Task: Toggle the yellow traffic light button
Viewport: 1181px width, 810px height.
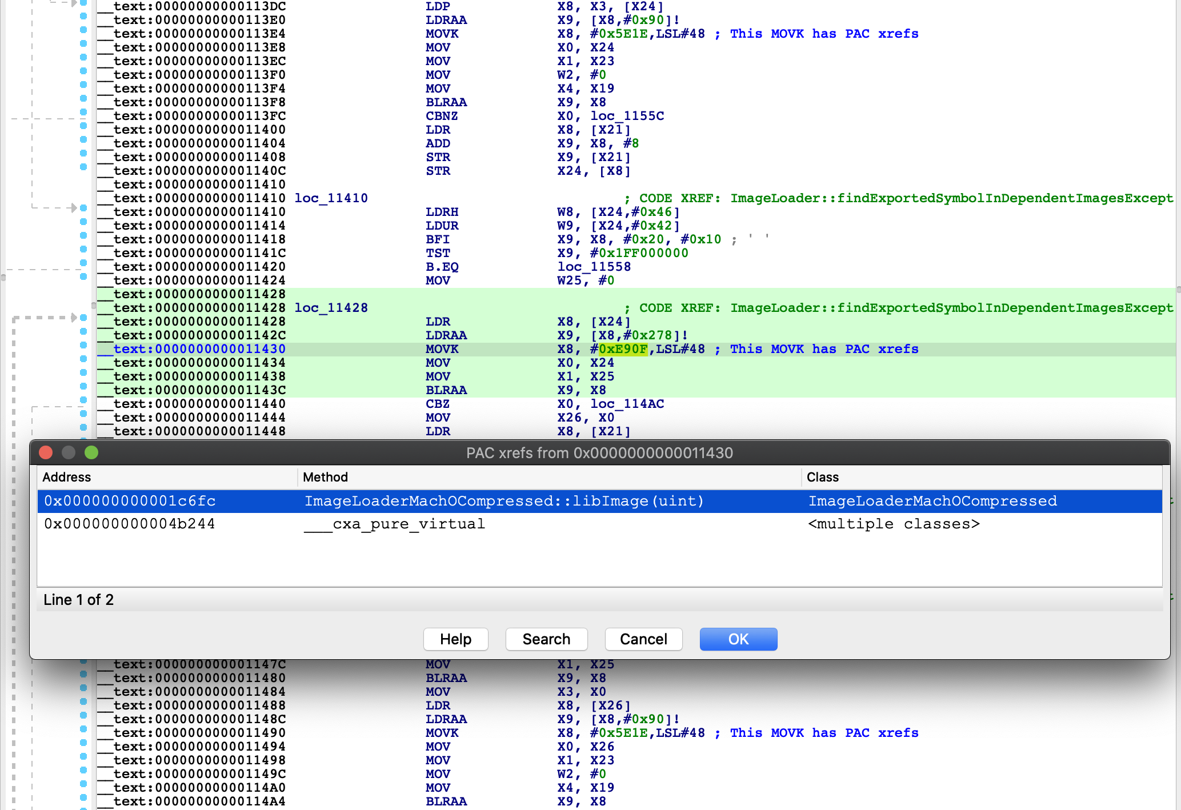Action: click(x=71, y=452)
